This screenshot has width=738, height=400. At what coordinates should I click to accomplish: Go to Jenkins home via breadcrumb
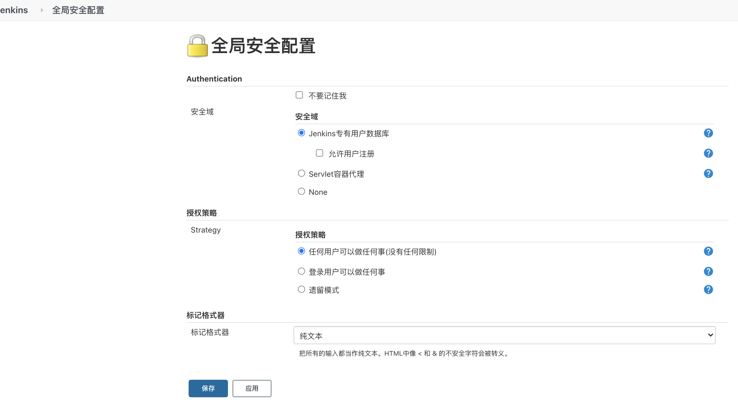[x=14, y=10]
